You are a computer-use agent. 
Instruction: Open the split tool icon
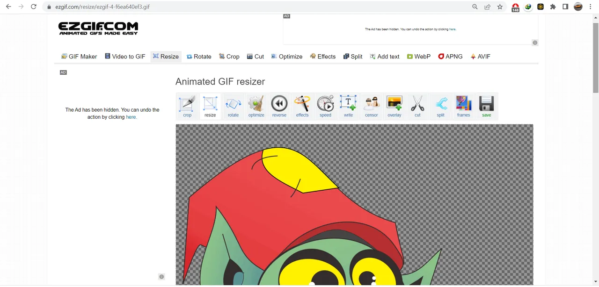point(440,106)
